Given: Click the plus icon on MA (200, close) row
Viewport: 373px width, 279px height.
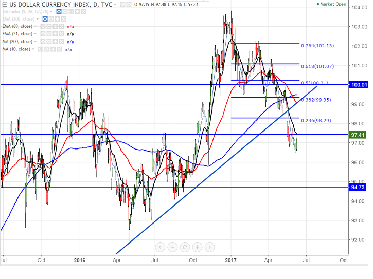Looking at the screenshot, I should pos(55,42).
